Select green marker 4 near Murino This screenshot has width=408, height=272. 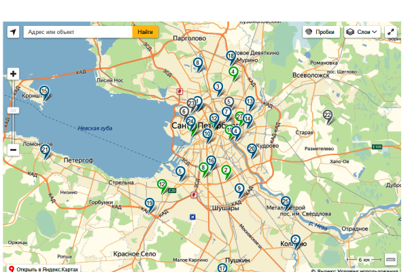tap(233, 73)
